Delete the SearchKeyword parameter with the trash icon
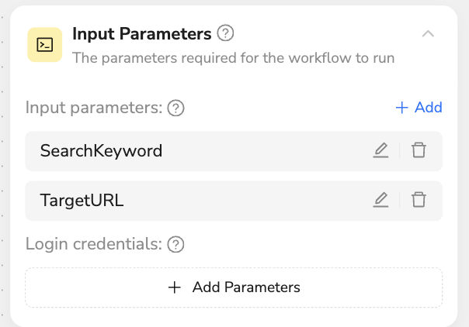 pyautogui.click(x=419, y=150)
